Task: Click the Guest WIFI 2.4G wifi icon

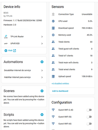Action: point(53,110)
